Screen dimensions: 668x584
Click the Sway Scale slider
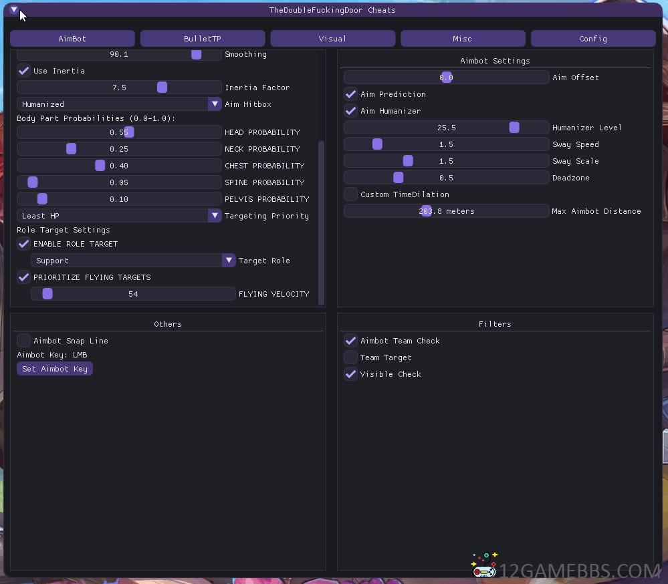[x=446, y=161]
